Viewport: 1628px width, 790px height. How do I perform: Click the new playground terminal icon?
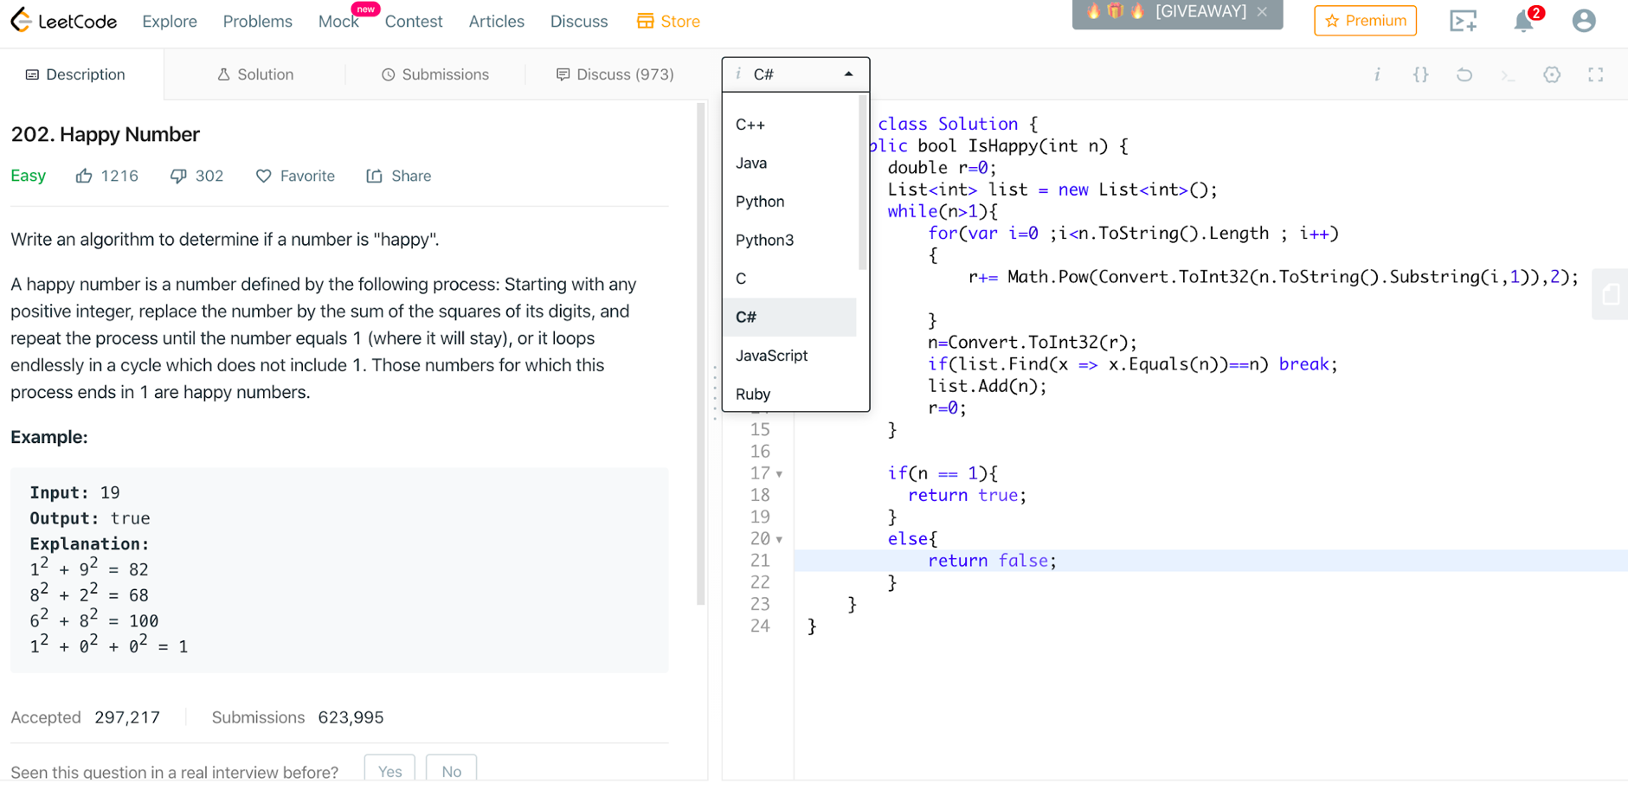tap(1464, 22)
